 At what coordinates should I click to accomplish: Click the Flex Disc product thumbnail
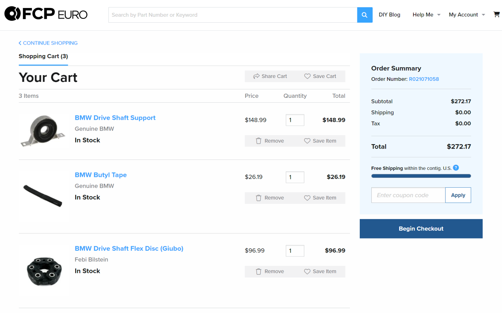click(44, 272)
